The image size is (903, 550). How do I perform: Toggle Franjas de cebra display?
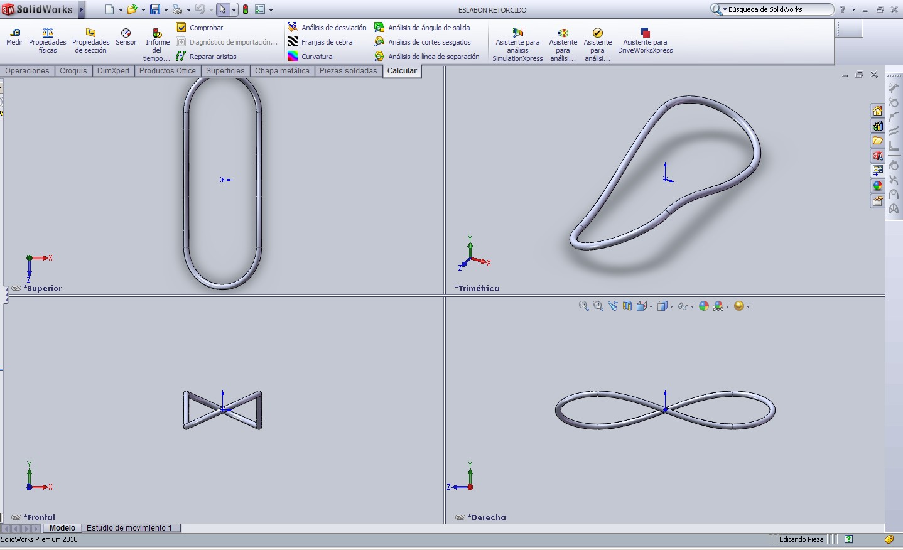(320, 42)
